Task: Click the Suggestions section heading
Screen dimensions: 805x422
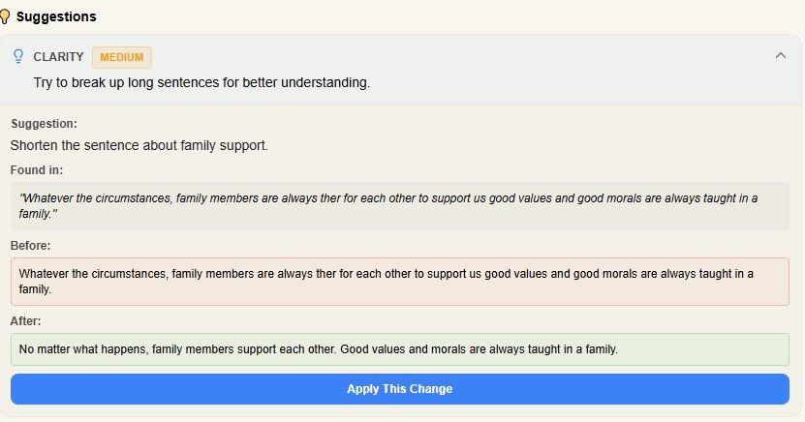Action: click(56, 16)
